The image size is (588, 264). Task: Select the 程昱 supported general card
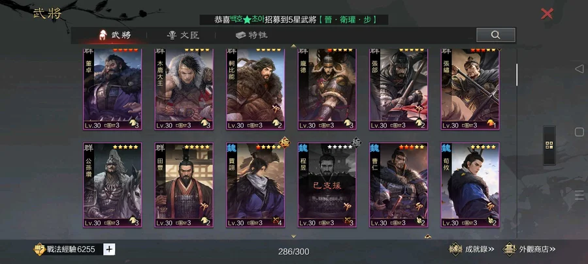tap(327, 184)
